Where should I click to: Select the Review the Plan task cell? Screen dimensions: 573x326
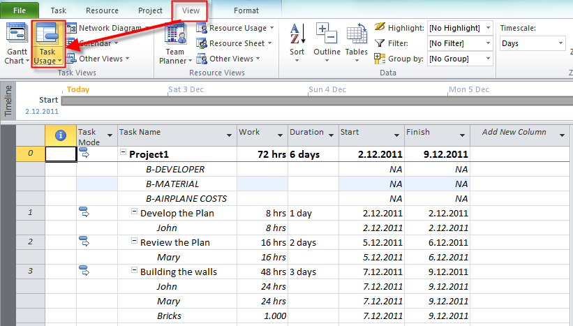tap(174, 242)
